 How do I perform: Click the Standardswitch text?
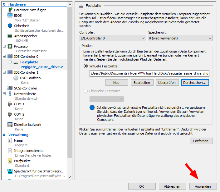click(27, 98)
